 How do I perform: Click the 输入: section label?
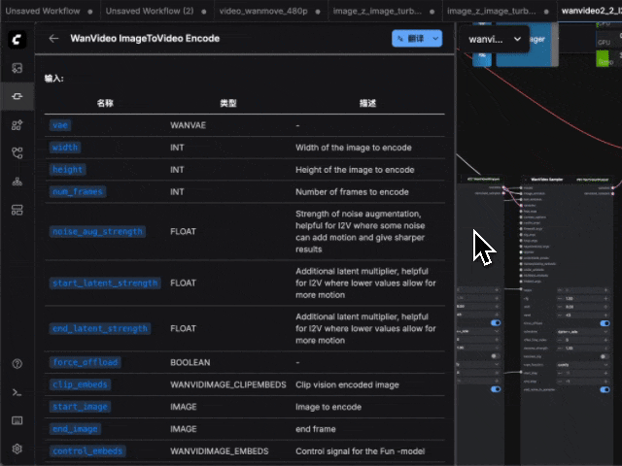pyautogui.click(x=53, y=79)
